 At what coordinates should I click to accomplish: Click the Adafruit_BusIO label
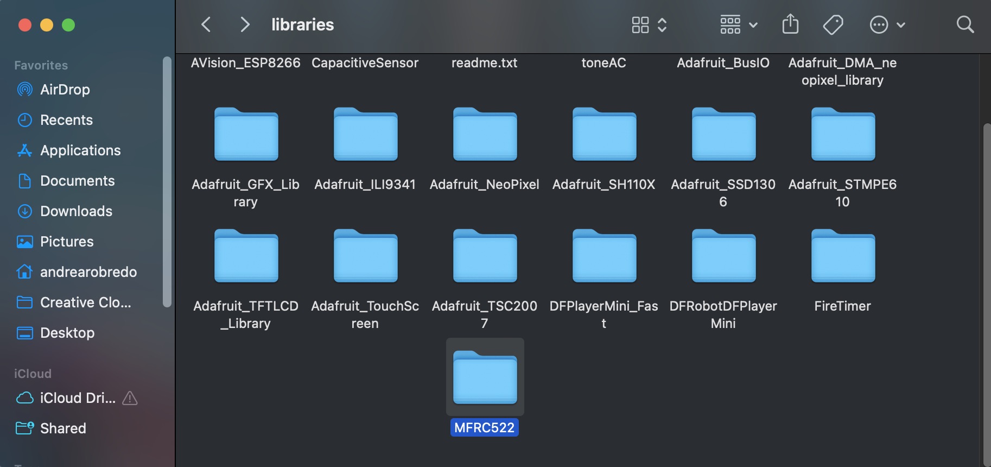coord(723,63)
